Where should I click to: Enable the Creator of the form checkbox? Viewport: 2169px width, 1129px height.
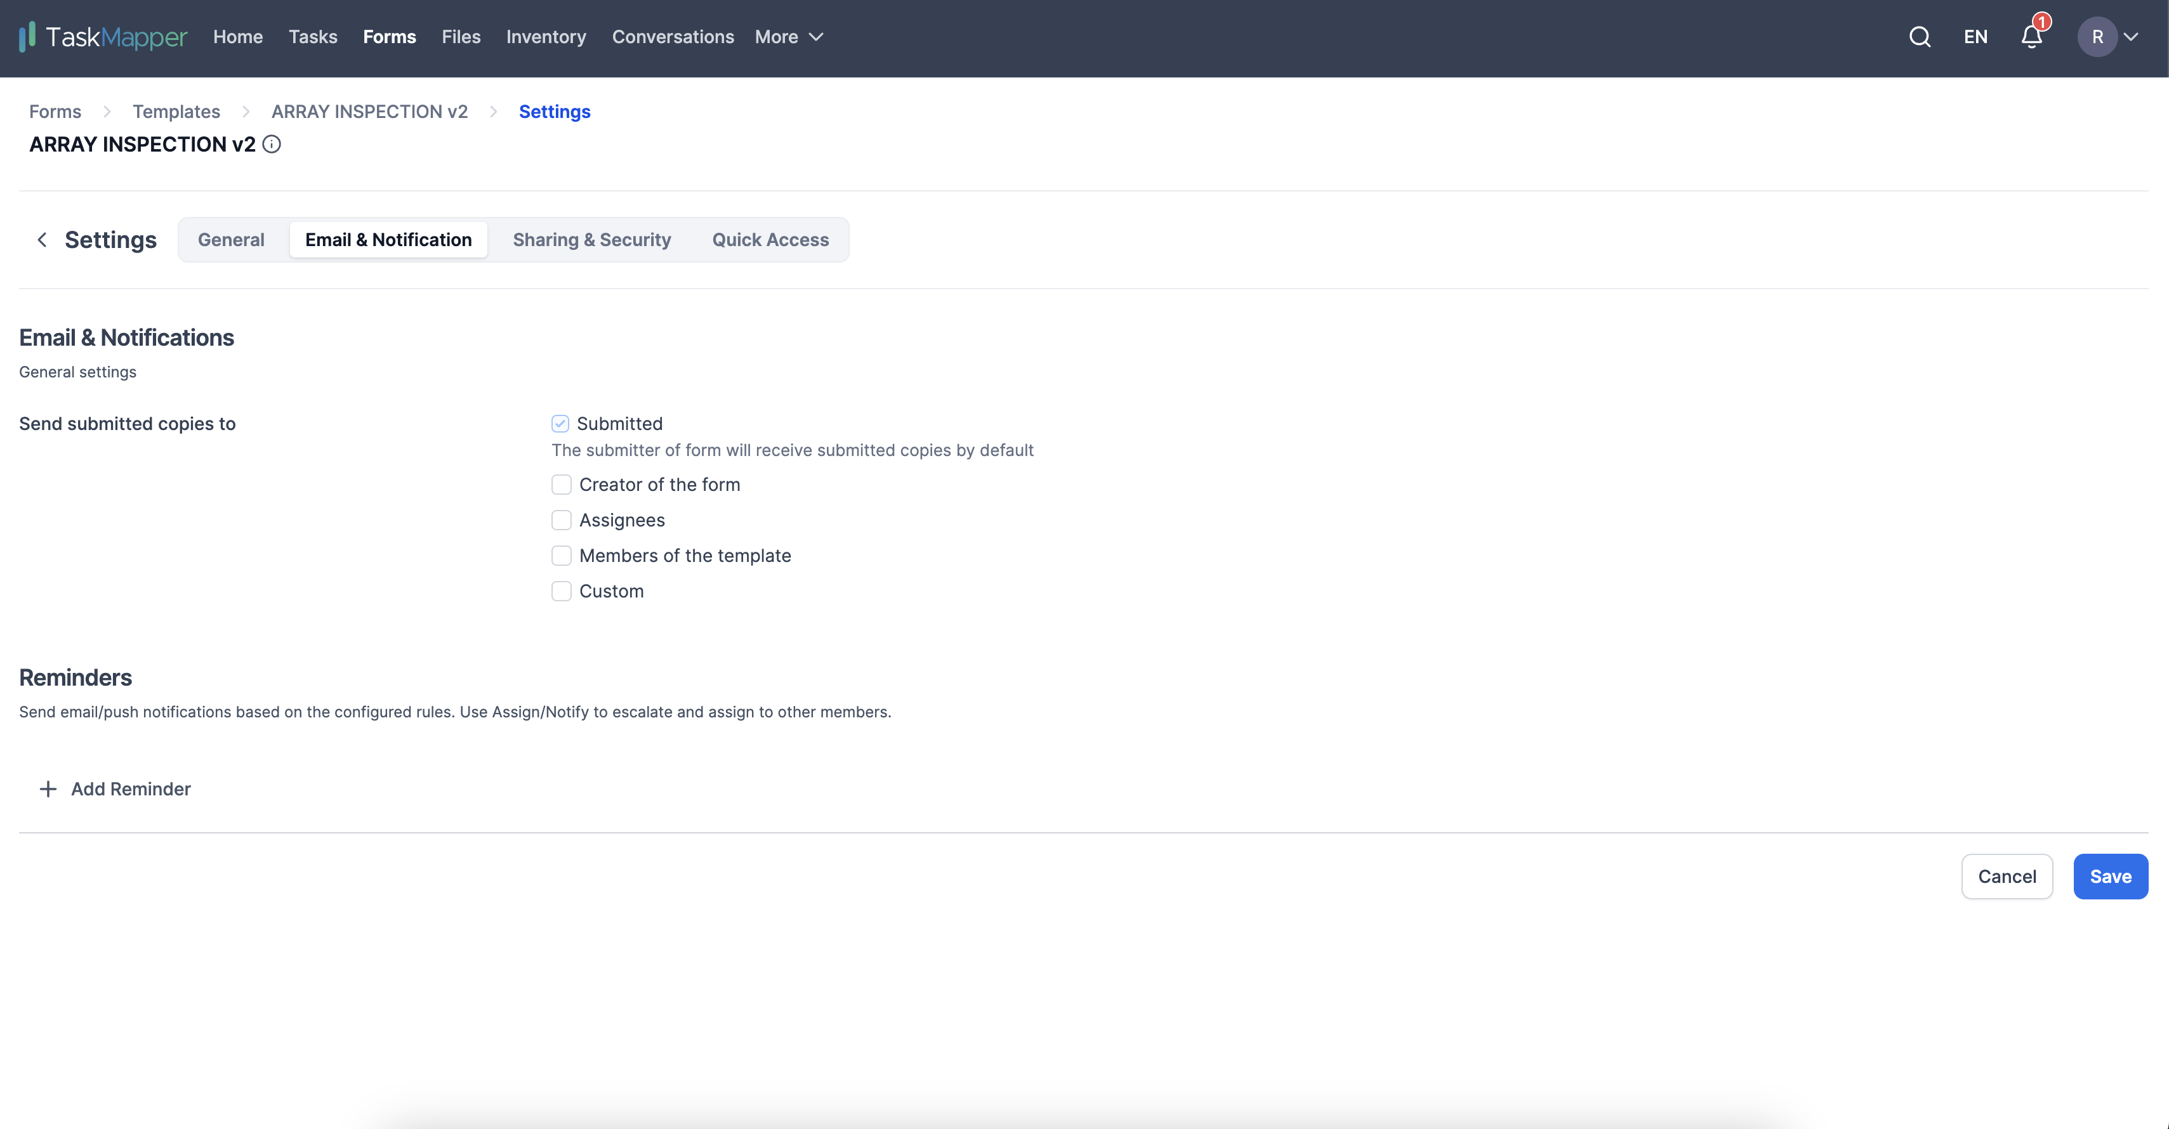pos(560,483)
